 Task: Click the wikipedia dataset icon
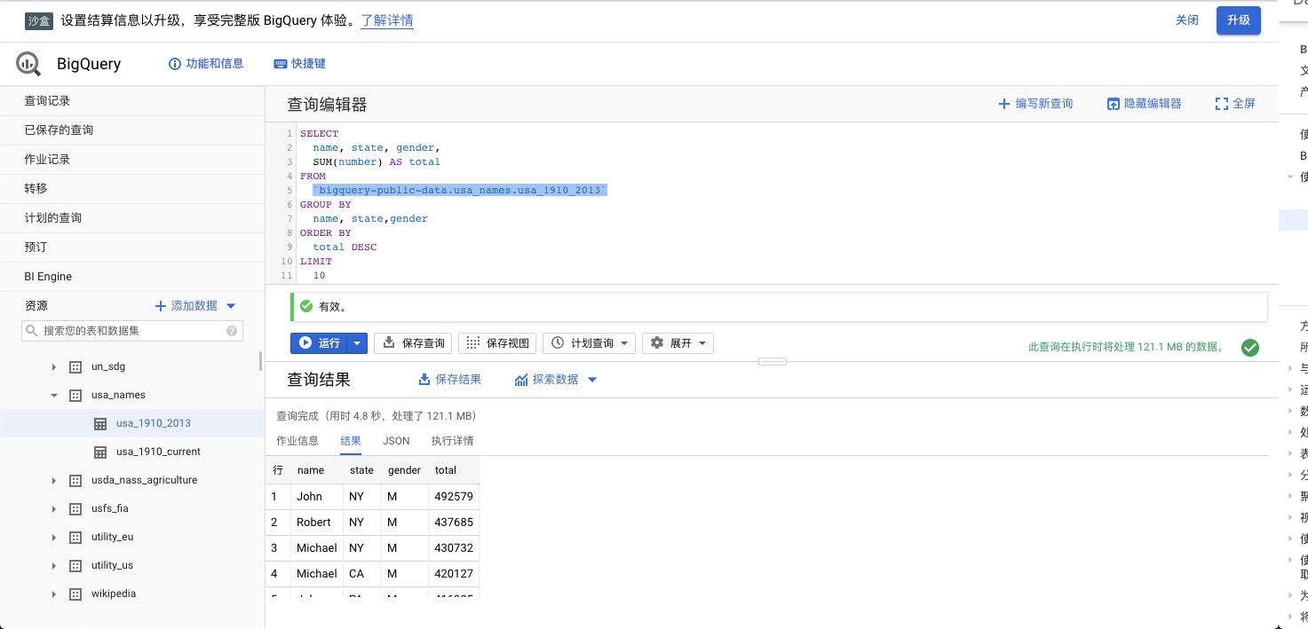[75, 594]
